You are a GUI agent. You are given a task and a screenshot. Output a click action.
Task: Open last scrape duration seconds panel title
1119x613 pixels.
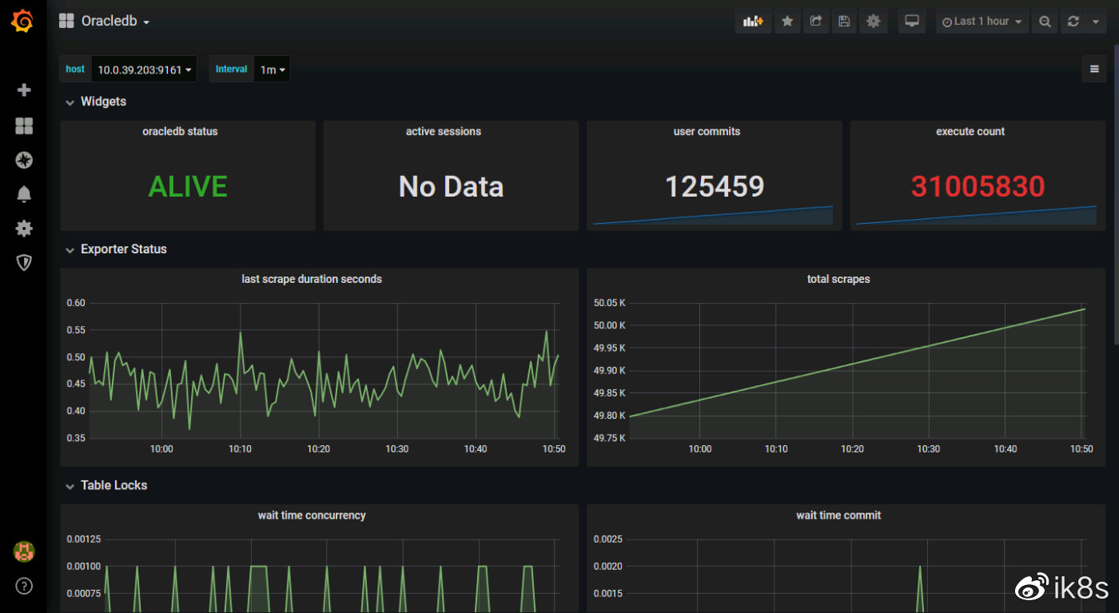(x=312, y=279)
